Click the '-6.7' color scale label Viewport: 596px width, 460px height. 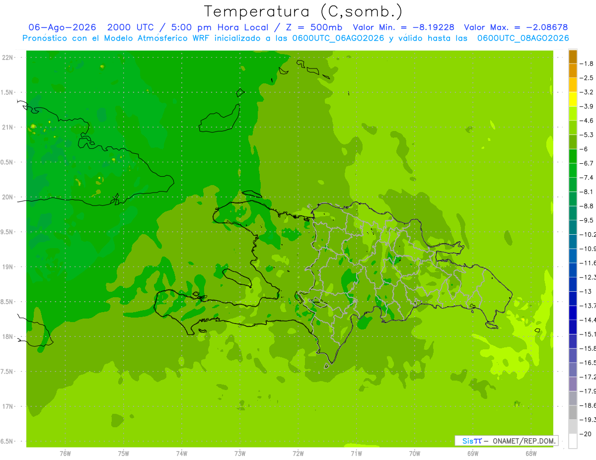pyautogui.click(x=587, y=163)
